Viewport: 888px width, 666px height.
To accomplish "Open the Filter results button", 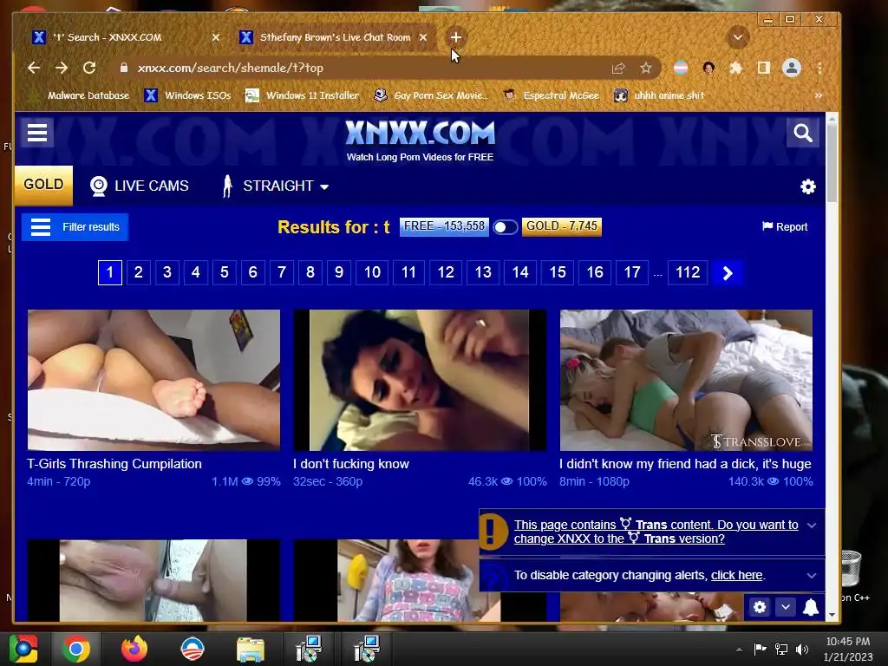I will click(x=75, y=227).
